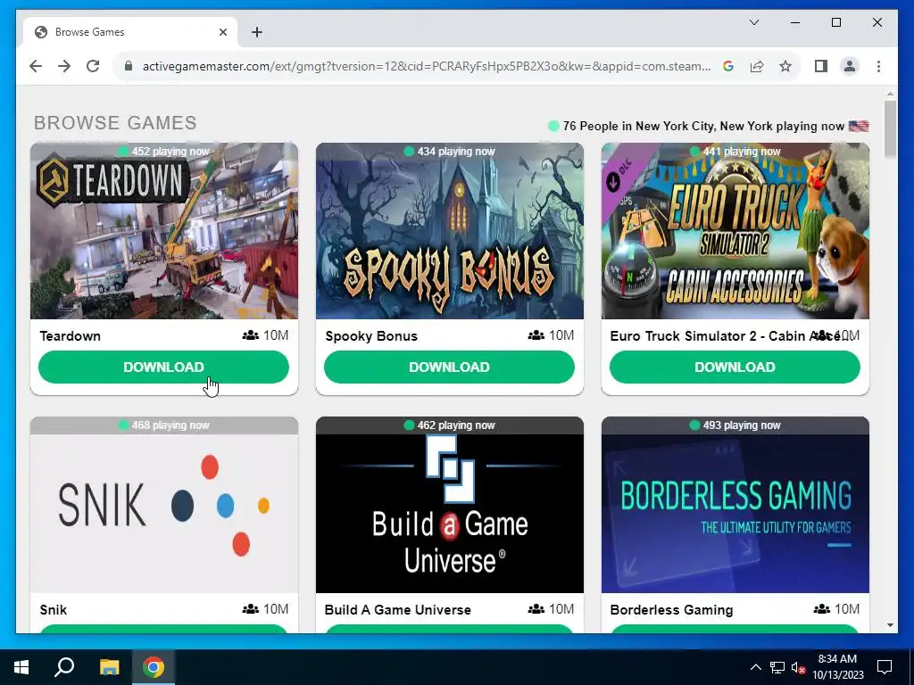
Task: Share this page using share icon
Action: 757,66
